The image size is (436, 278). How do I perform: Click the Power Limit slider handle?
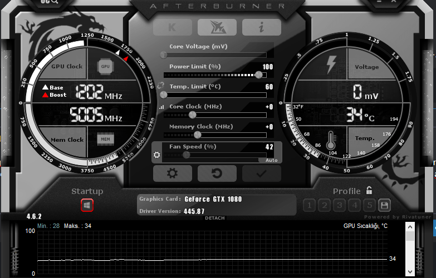click(x=258, y=75)
